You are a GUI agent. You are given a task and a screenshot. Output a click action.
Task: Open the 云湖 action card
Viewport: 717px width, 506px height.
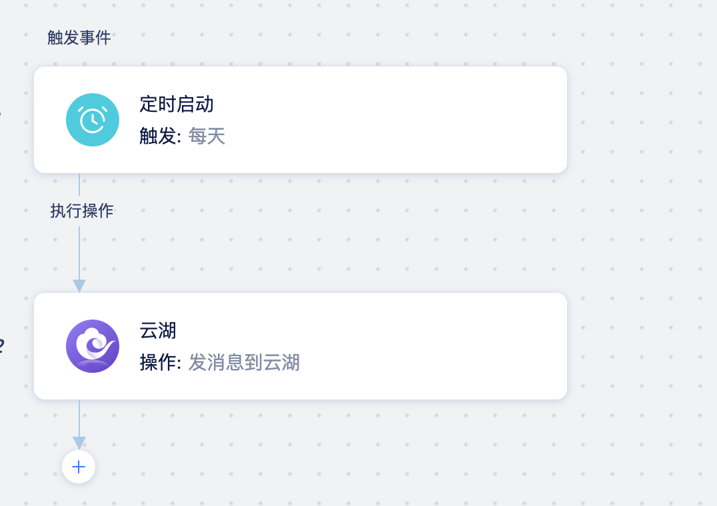(x=301, y=346)
